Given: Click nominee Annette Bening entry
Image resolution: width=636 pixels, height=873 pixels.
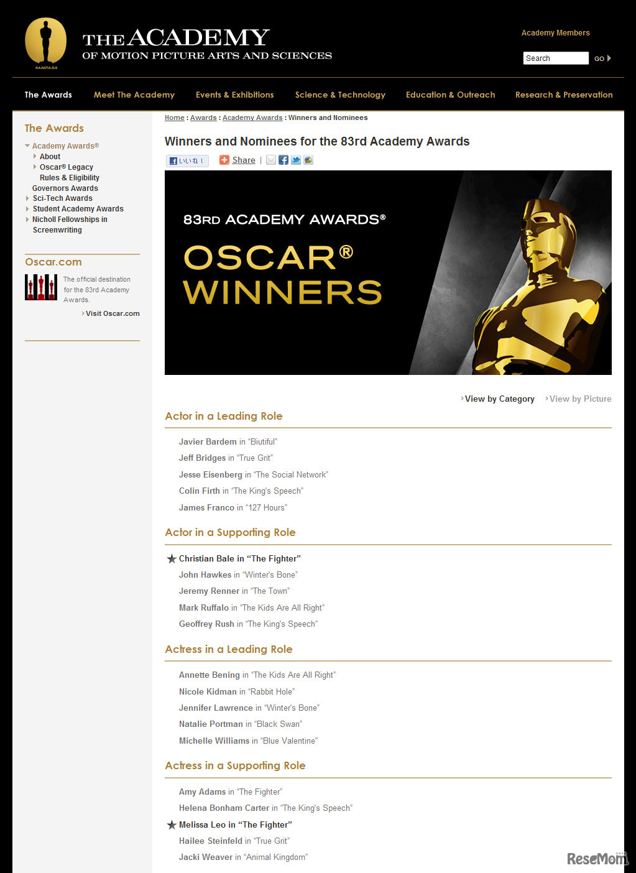Looking at the screenshot, I should point(257,675).
